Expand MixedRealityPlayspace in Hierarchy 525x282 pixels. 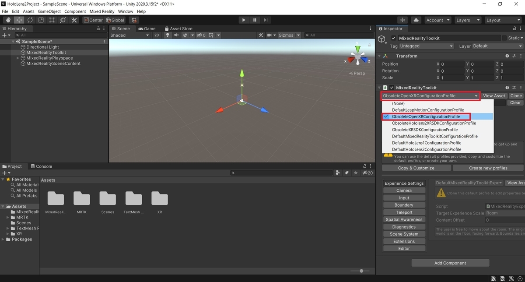[x=18, y=58]
